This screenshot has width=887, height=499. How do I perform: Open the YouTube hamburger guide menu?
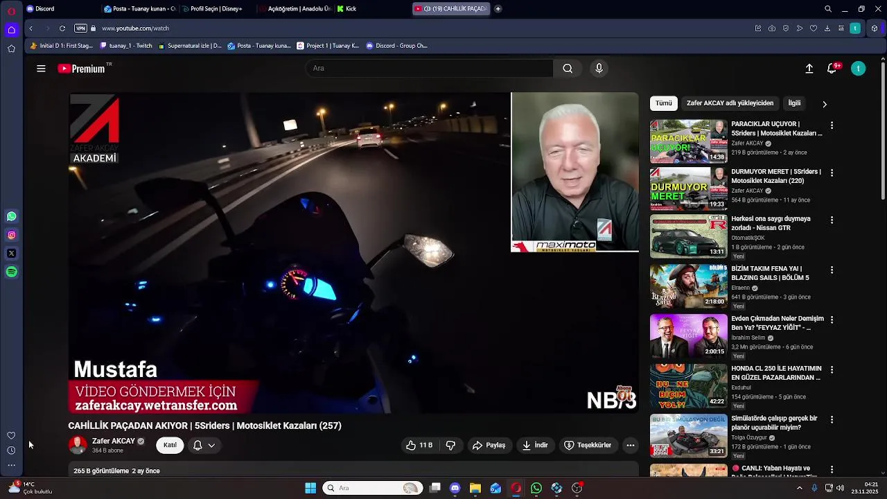(41, 69)
